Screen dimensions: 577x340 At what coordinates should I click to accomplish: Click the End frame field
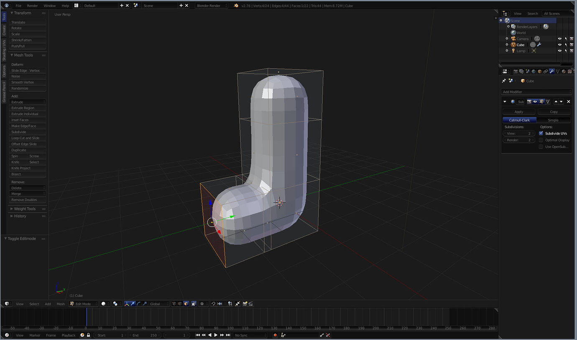click(x=146, y=335)
